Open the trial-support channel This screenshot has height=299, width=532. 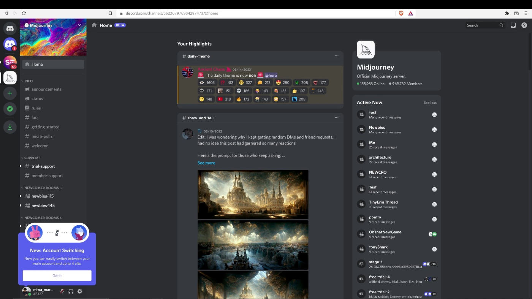[53, 166]
